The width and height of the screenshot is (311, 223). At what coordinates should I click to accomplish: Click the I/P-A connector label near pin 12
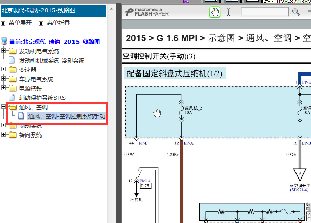[188, 143]
